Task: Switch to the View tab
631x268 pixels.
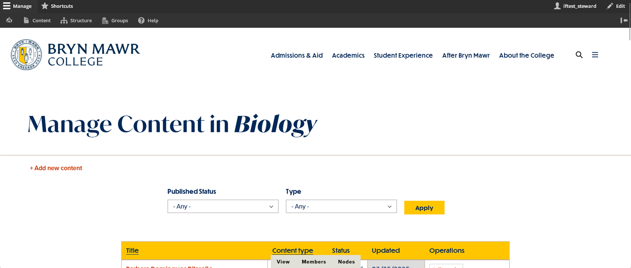Action: coord(283,262)
